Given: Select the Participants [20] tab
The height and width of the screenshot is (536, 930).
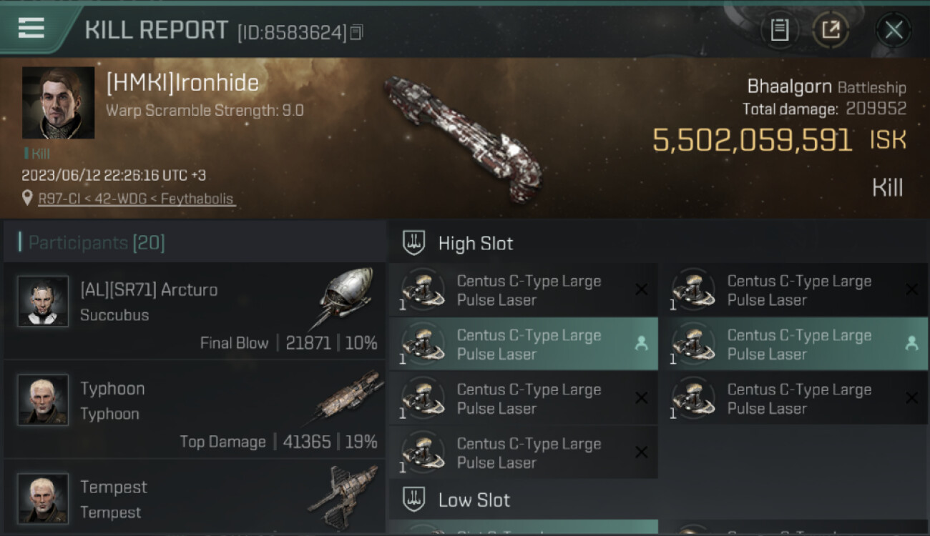Looking at the screenshot, I should coord(97,243).
